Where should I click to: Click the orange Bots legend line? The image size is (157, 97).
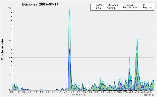(x=93, y=8)
